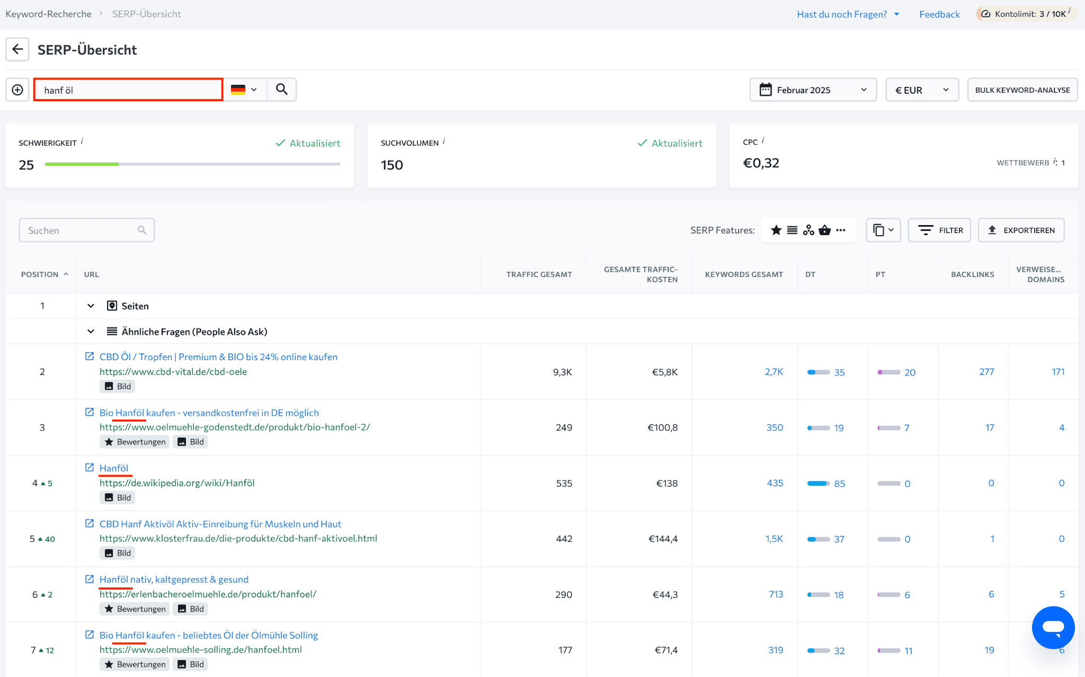Image resolution: width=1085 pixels, height=677 pixels.
Task: Click info icon next to Schwierigkeit
Action: [x=82, y=141]
